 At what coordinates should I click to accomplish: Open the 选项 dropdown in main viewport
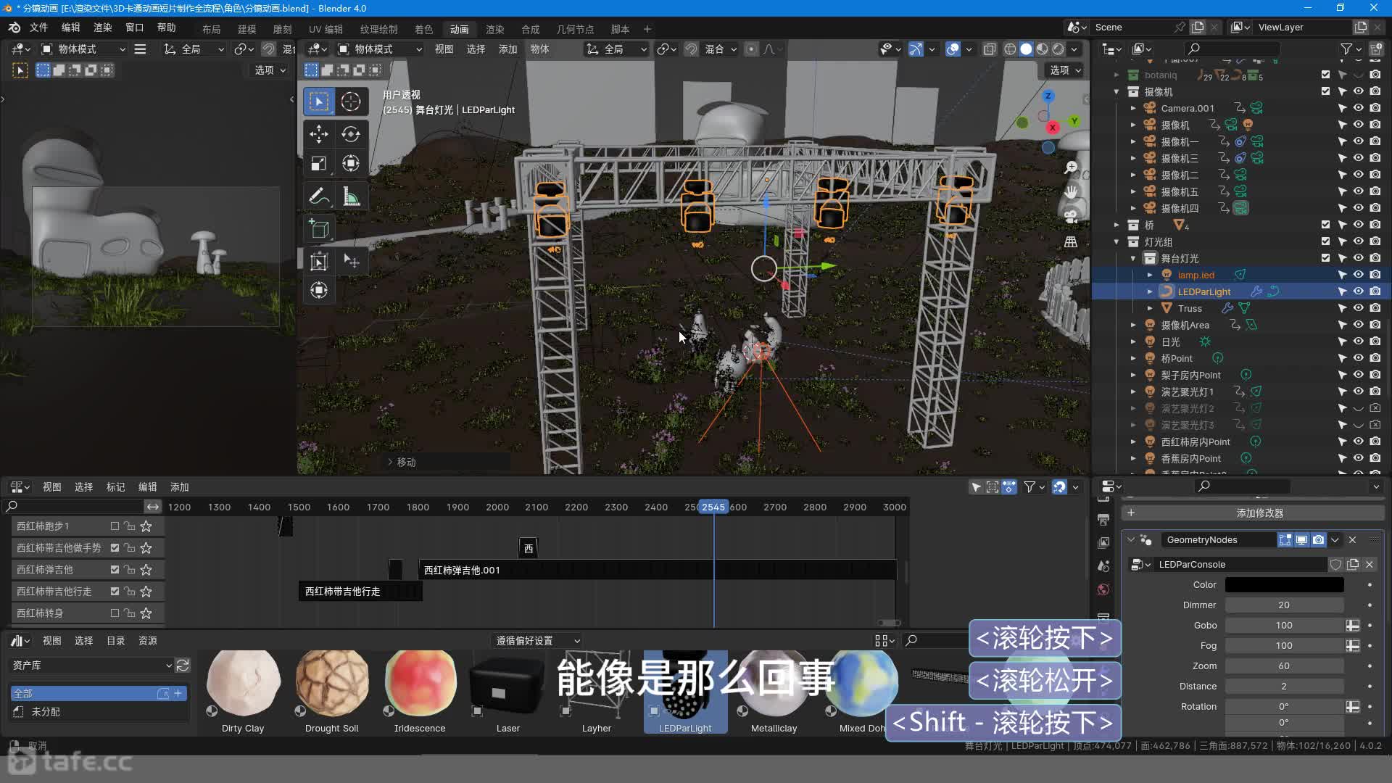pyautogui.click(x=1064, y=70)
